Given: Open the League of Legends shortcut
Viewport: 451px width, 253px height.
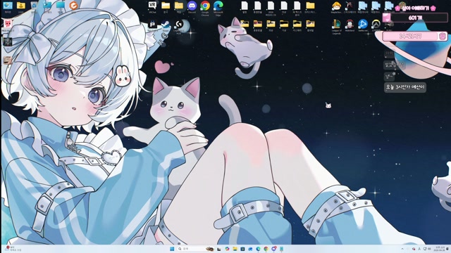Looking at the screenshot, I should point(337,27).
